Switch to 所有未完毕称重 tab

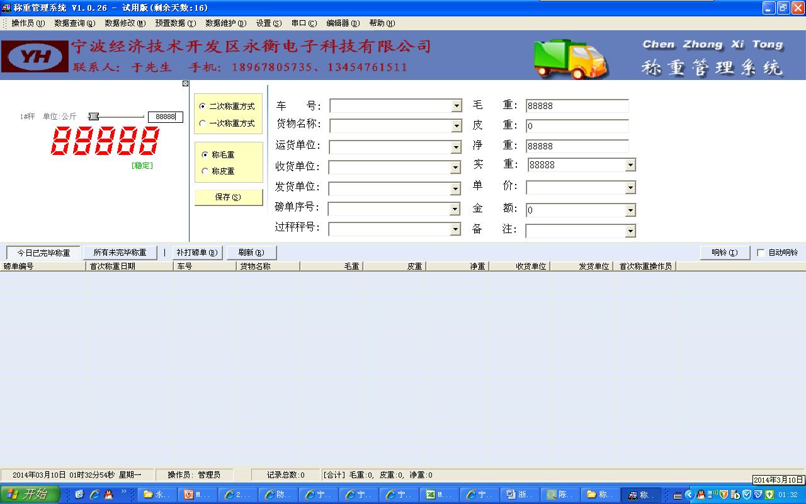click(x=120, y=253)
